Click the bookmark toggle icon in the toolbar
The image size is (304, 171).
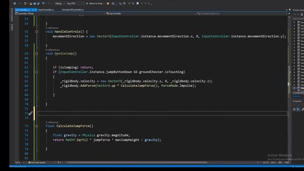(x=137, y=3)
